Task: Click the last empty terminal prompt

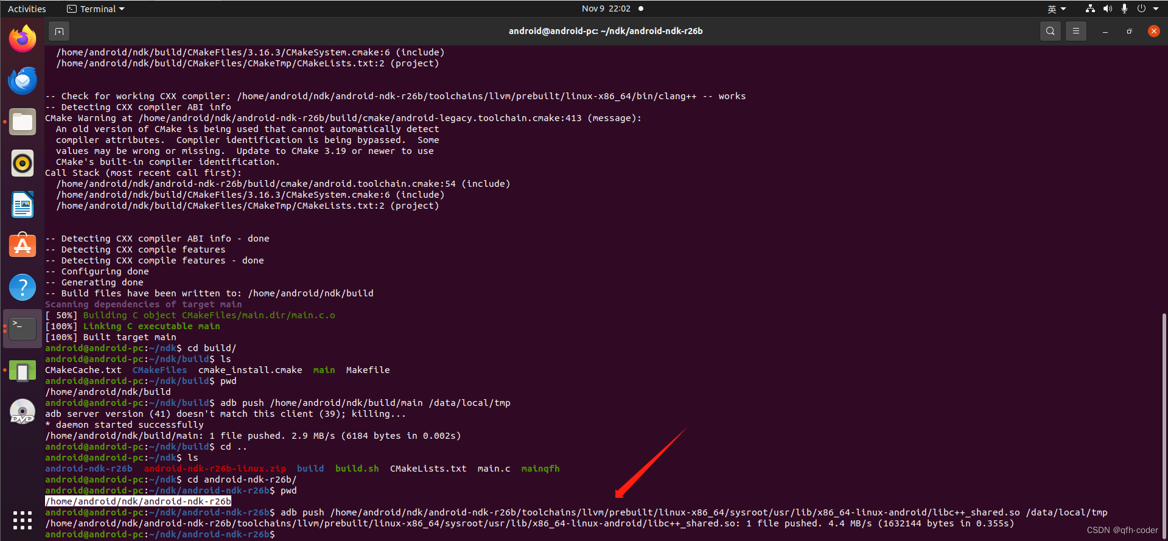Action: pyautogui.click(x=160, y=534)
